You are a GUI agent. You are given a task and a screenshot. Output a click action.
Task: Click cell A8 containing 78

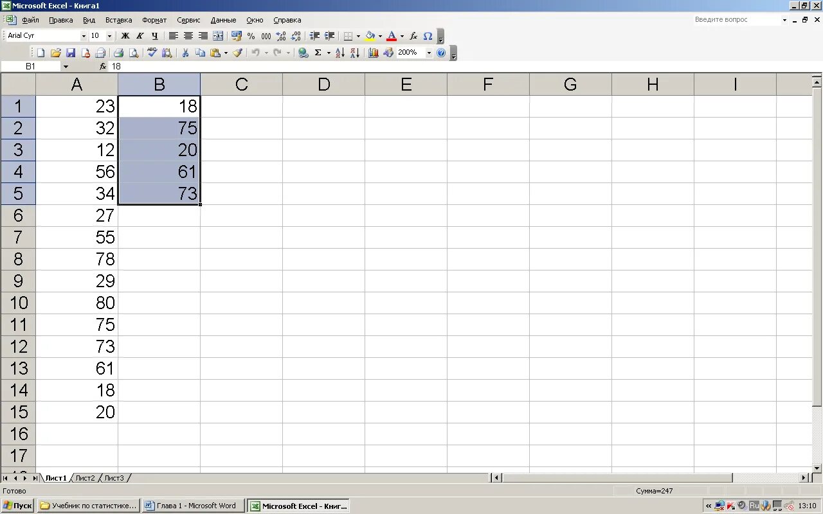(x=77, y=259)
